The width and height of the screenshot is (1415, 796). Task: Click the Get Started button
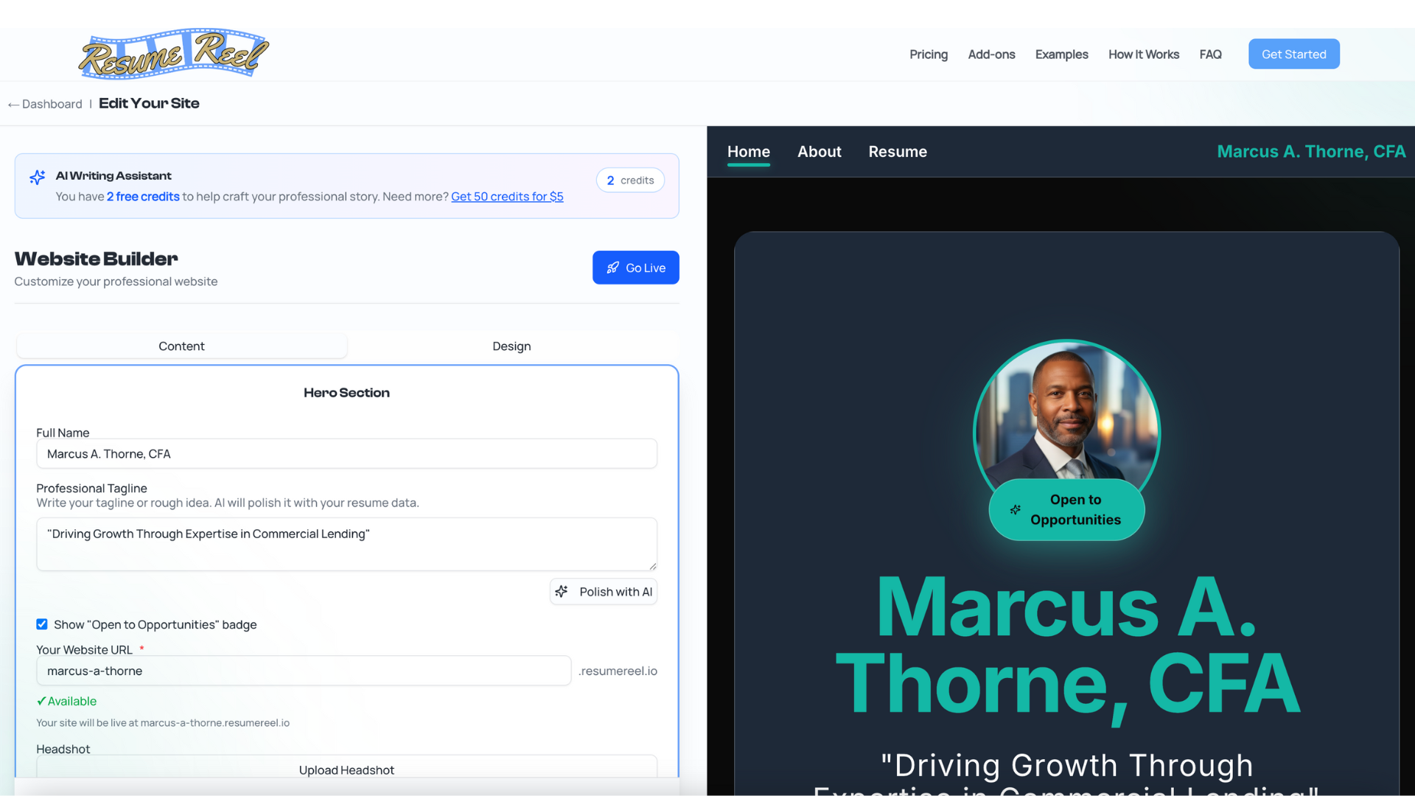tap(1293, 54)
